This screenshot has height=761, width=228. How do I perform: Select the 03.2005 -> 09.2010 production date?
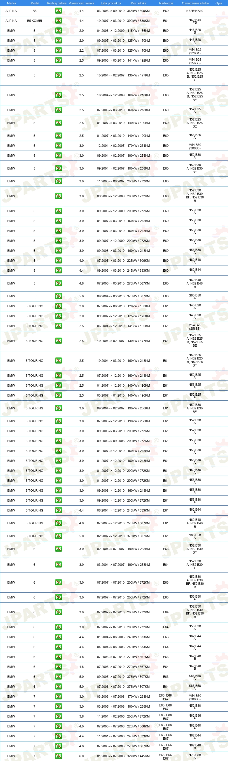111,11
